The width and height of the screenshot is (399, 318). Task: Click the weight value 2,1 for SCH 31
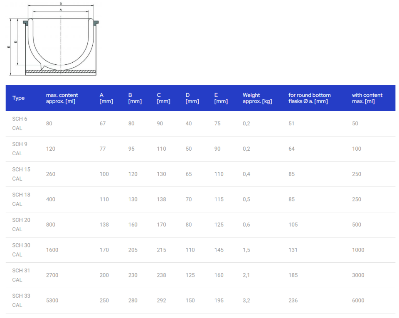(246, 275)
